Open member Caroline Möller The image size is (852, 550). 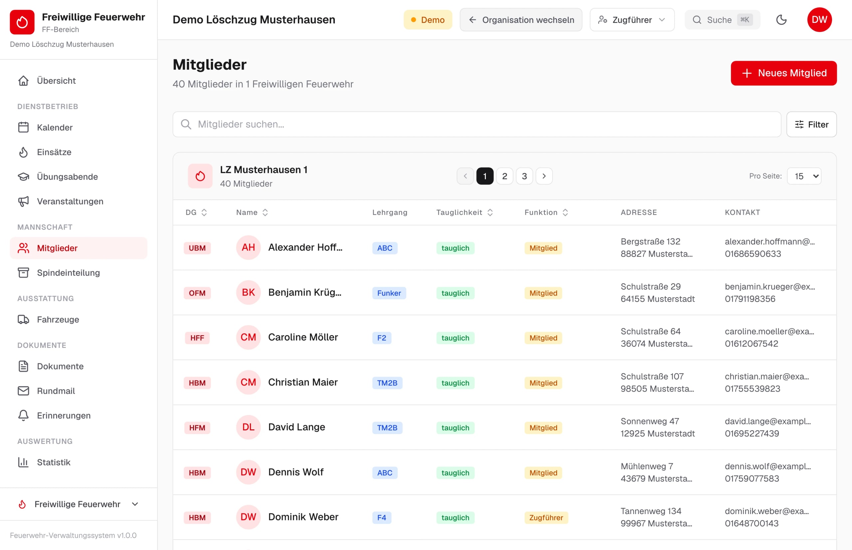coord(303,337)
